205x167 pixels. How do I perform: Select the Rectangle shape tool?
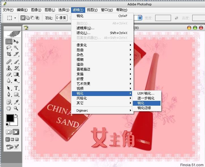(16, 94)
